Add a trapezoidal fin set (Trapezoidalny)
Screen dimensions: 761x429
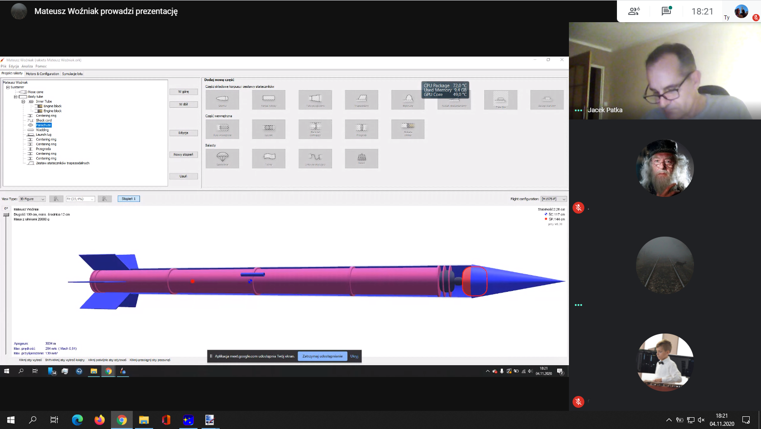pyautogui.click(x=361, y=100)
